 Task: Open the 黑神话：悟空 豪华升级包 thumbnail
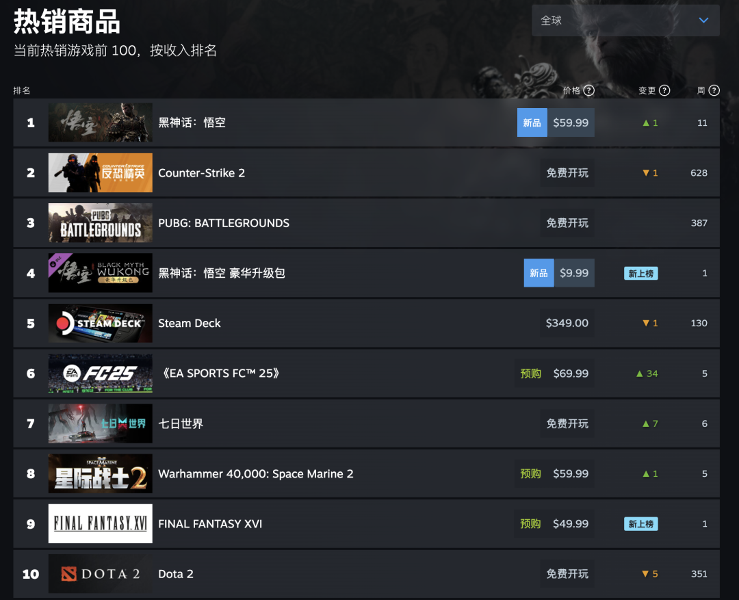click(101, 273)
